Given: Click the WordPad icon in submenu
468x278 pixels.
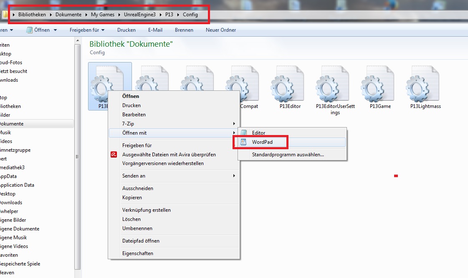Looking at the screenshot, I should click(x=243, y=142).
